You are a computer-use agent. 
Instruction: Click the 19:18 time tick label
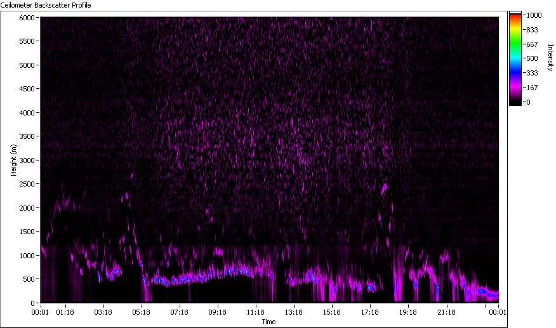(407, 312)
